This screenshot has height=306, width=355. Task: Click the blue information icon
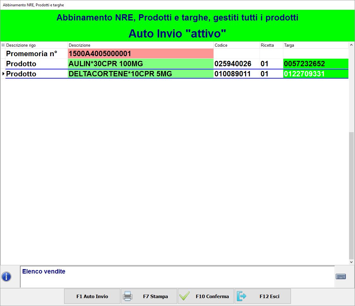[x=6, y=277]
